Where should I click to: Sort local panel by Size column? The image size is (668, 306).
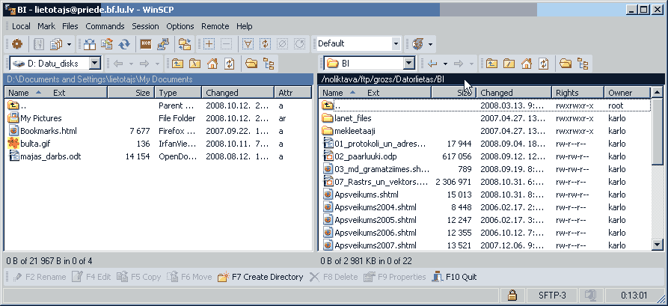pos(131,93)
